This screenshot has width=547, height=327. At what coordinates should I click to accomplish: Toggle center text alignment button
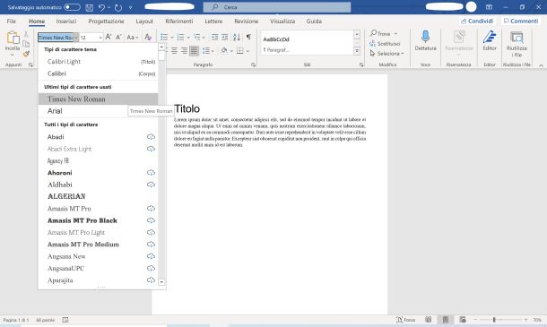[175, 51]
